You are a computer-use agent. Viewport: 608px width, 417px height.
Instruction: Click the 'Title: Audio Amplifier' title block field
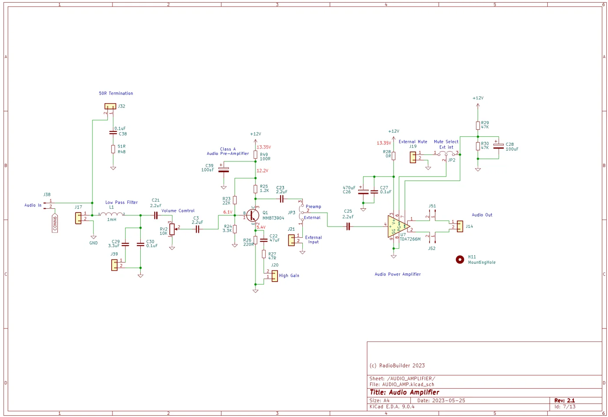pos(404,392)
